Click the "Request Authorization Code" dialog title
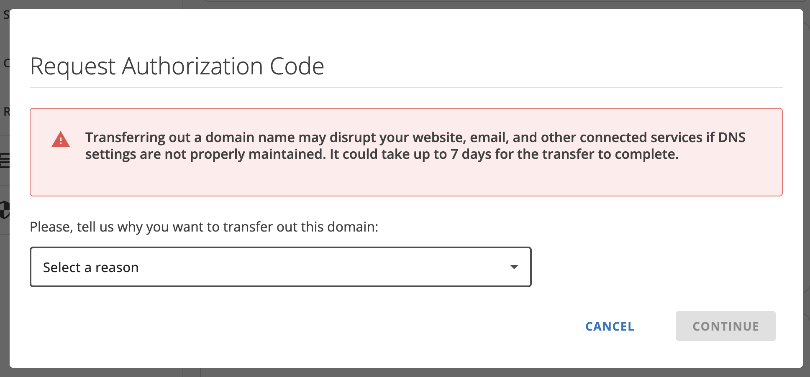Screen dimensions: 810x377 coord(177,66)
